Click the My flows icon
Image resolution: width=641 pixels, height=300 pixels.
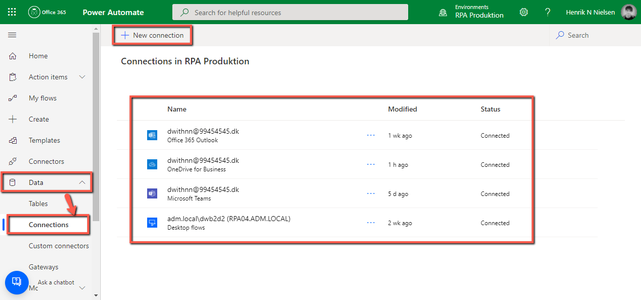[13, 98]
